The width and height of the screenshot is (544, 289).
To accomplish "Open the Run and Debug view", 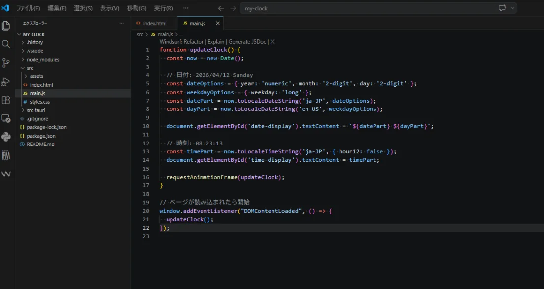I will point(6,81).
